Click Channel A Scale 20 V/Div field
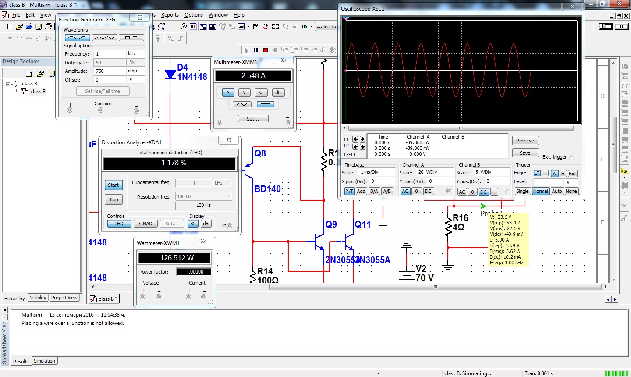This screenshot has width=631, height=377. [435, 172]
